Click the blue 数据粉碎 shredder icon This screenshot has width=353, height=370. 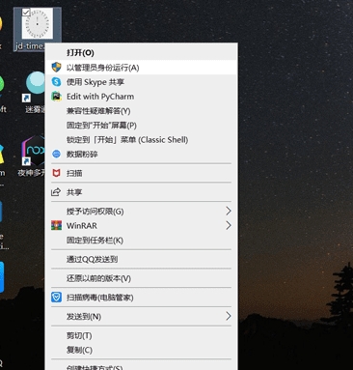click(56, 154)
